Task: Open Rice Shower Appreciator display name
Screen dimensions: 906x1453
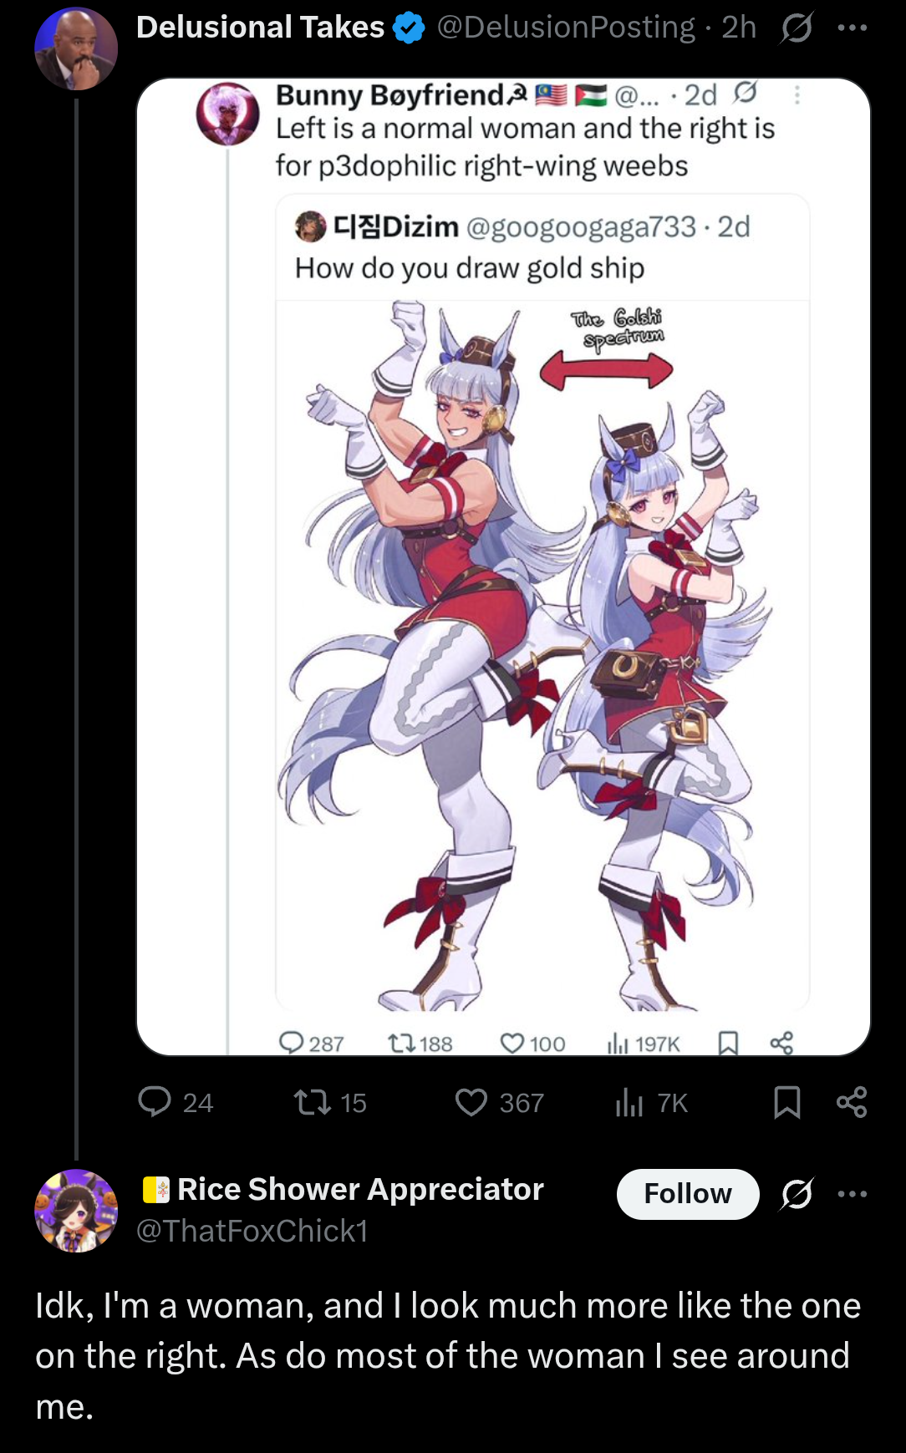Action: click(x=360, y=1189)
